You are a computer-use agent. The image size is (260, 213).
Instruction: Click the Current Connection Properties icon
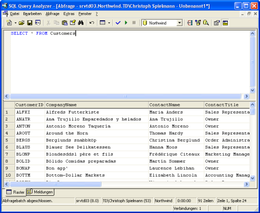pos(217,23)
